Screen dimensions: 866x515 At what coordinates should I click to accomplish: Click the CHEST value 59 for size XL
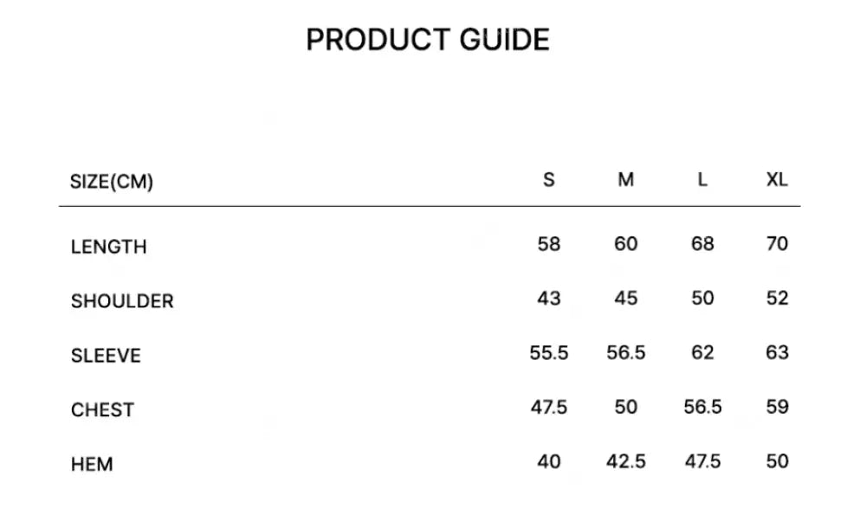[777, 407]
